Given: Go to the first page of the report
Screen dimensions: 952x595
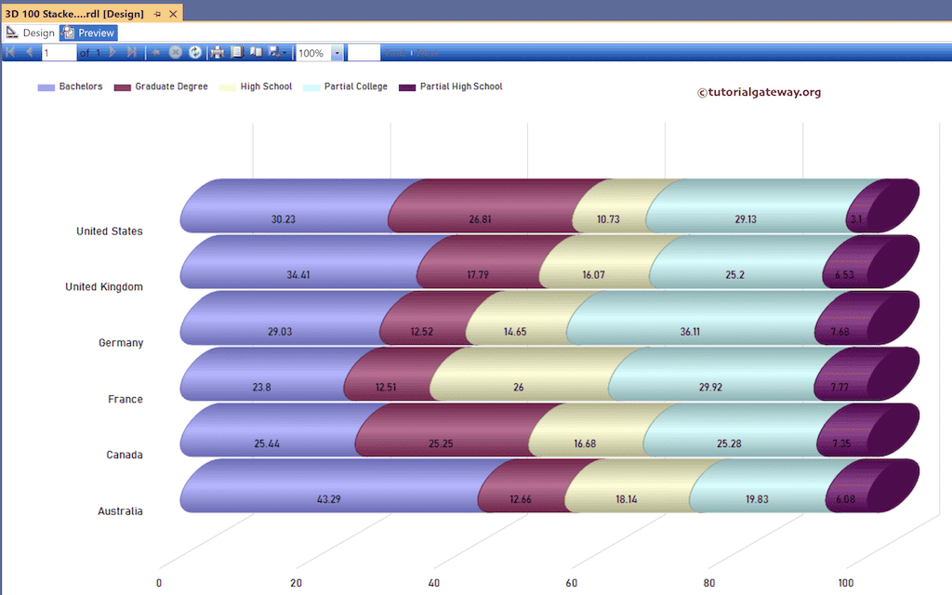Looking at the screenshot, I should pos(11,53).
